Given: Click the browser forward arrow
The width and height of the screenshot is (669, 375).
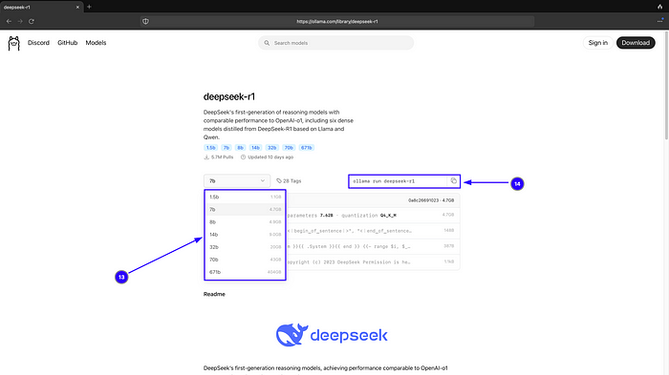Looking at the screenshot, I should pyautogui.click(x=20, y=21).
